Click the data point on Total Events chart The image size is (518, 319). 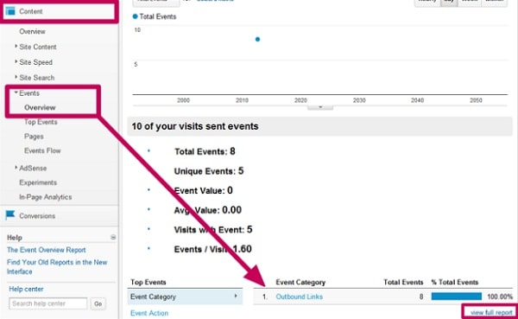(x=257, y=40)
